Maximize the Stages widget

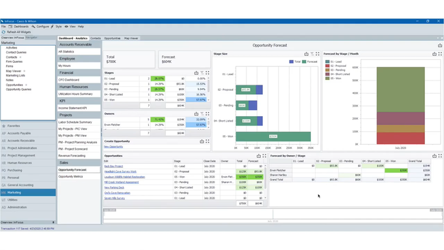click(x=208, y=73)
